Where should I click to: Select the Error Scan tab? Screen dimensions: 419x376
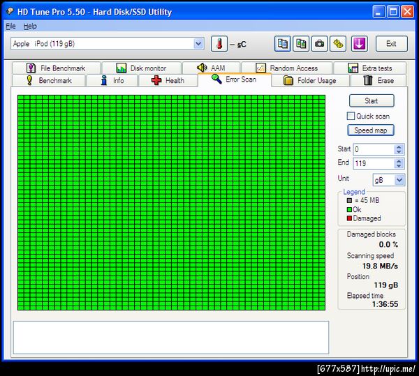[235, 80]
